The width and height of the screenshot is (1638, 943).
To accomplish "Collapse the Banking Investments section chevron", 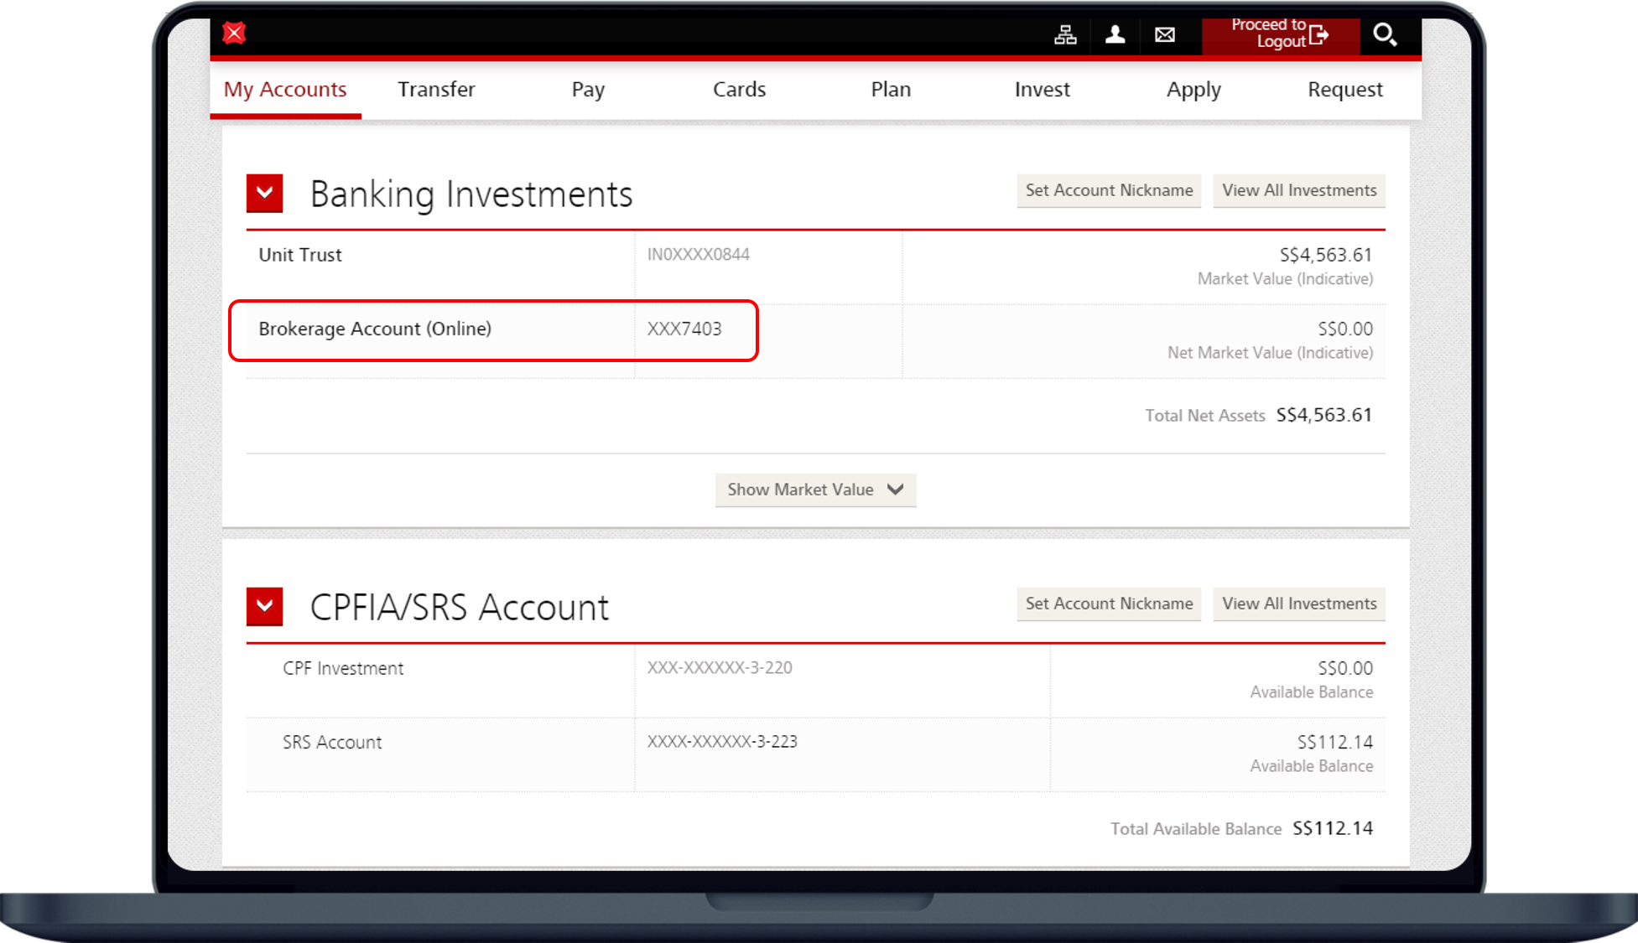I will [x=264, y=191].
